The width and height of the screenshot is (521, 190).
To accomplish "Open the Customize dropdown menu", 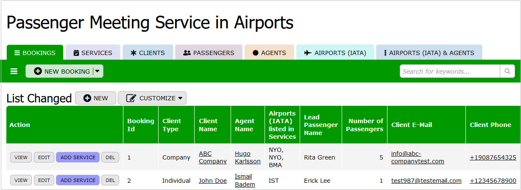I will [x=152, y=98].
